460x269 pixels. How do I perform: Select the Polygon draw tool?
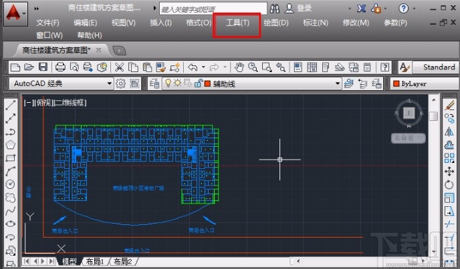pyautogui.click(x=11, y=144)
